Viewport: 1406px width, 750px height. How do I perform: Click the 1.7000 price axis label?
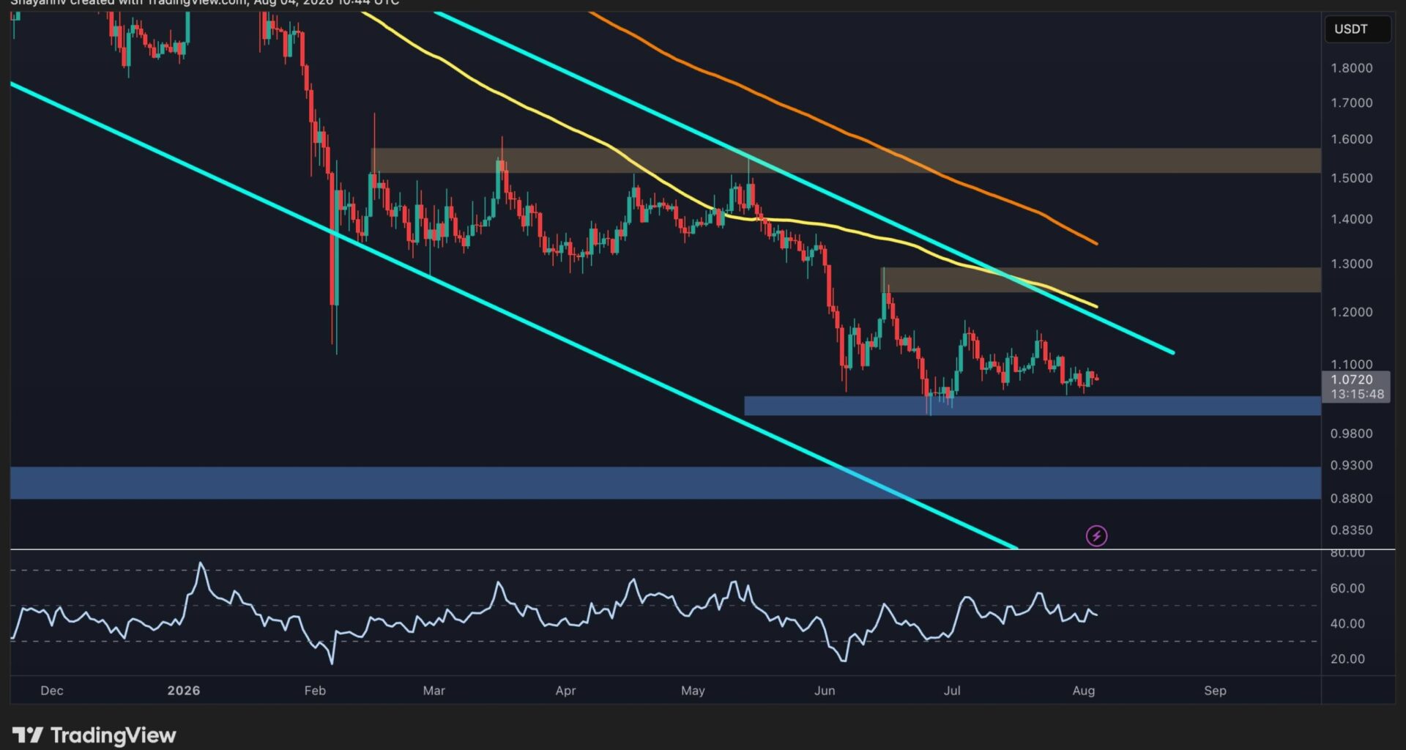[x=1352, y=103]
